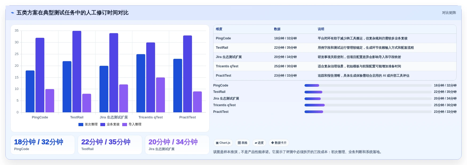Click Tricentis qTest's 导入整理 bar in chart
The image size is (467, 165).
click(160, 95)
